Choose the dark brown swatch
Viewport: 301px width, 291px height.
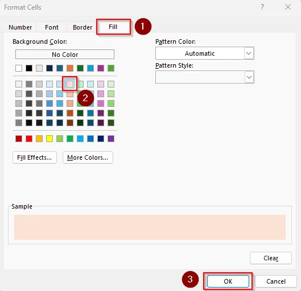pyautogui.click(x=70, y=123)
